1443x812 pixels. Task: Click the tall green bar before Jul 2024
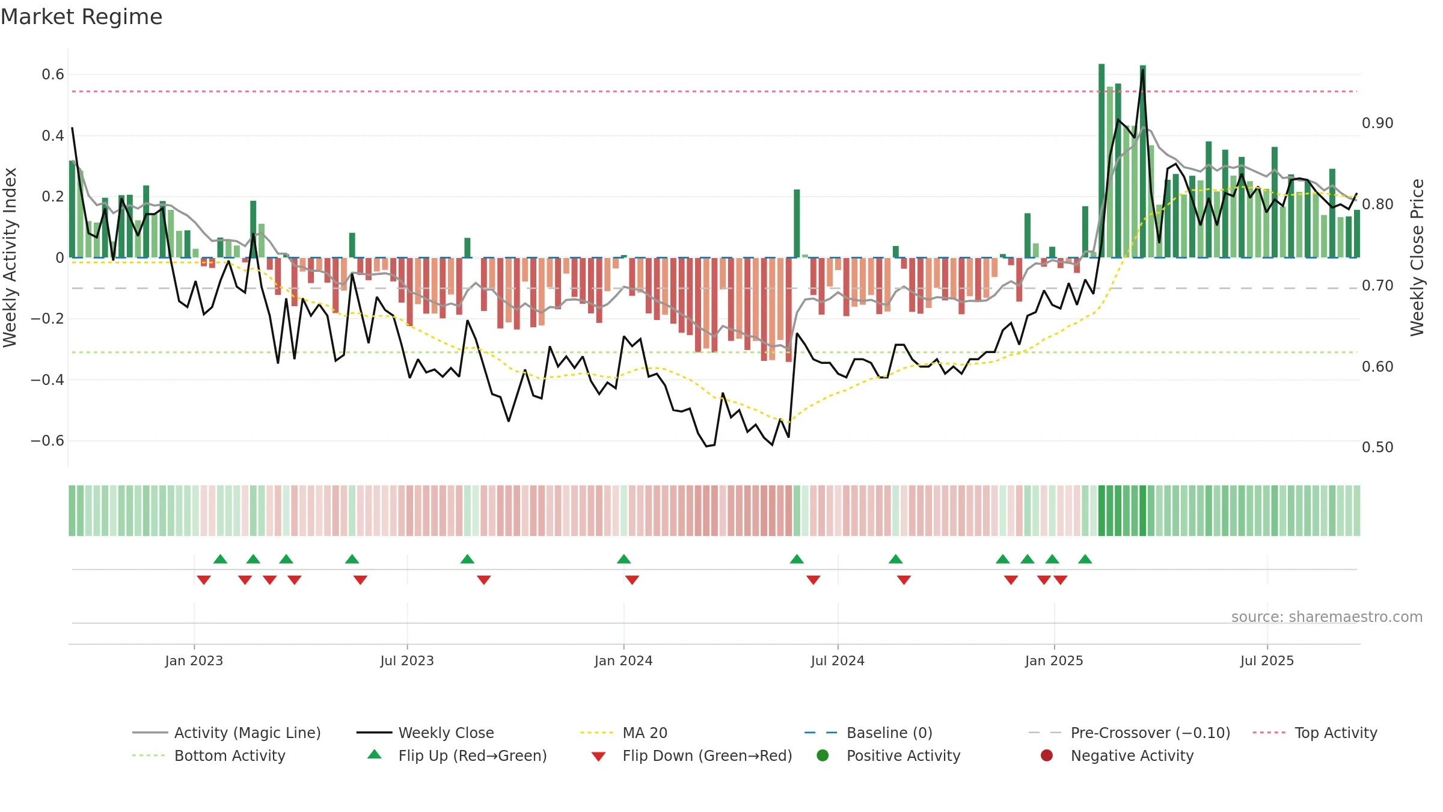(x=797, y=223)
